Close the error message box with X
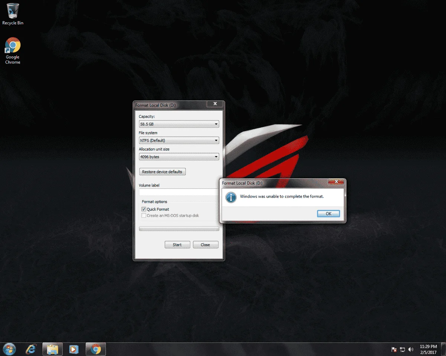446x356 pixels. pos(336,182)
